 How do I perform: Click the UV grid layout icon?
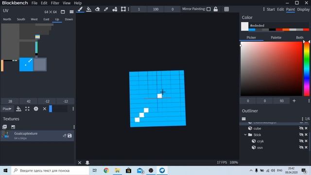(x=71, y=12)
